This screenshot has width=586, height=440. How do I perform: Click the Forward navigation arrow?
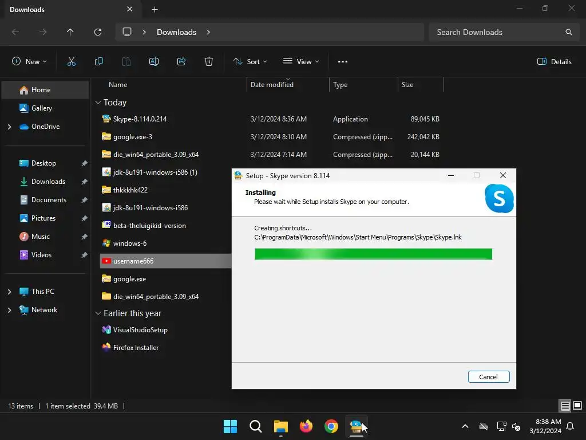click(43, 32)
